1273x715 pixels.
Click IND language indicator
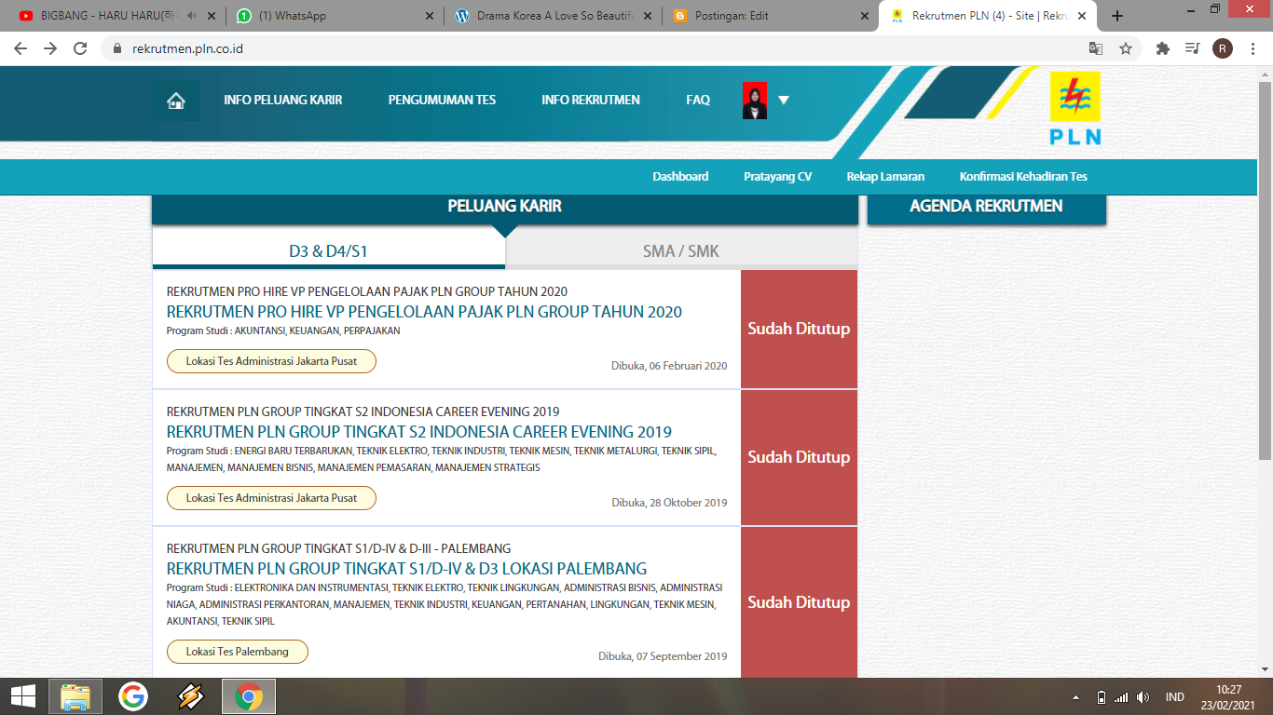coord(1175,697)
